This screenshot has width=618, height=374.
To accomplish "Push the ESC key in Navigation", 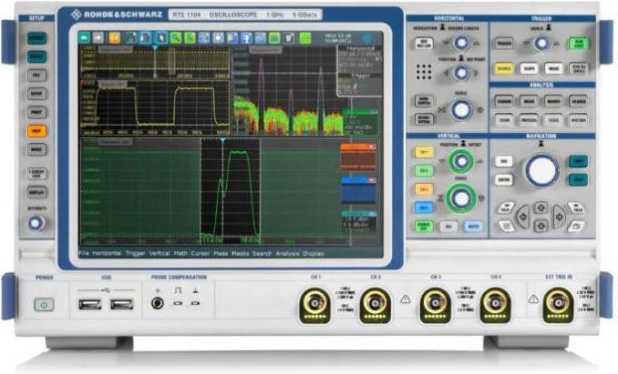I will (x=504, y=161).
